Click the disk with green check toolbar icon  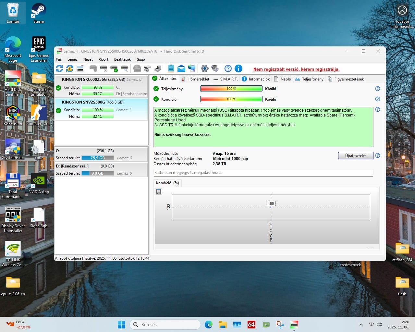[114, 68]
